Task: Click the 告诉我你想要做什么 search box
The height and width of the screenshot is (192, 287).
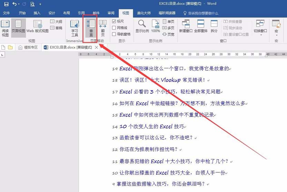Action: pos(201,13)
